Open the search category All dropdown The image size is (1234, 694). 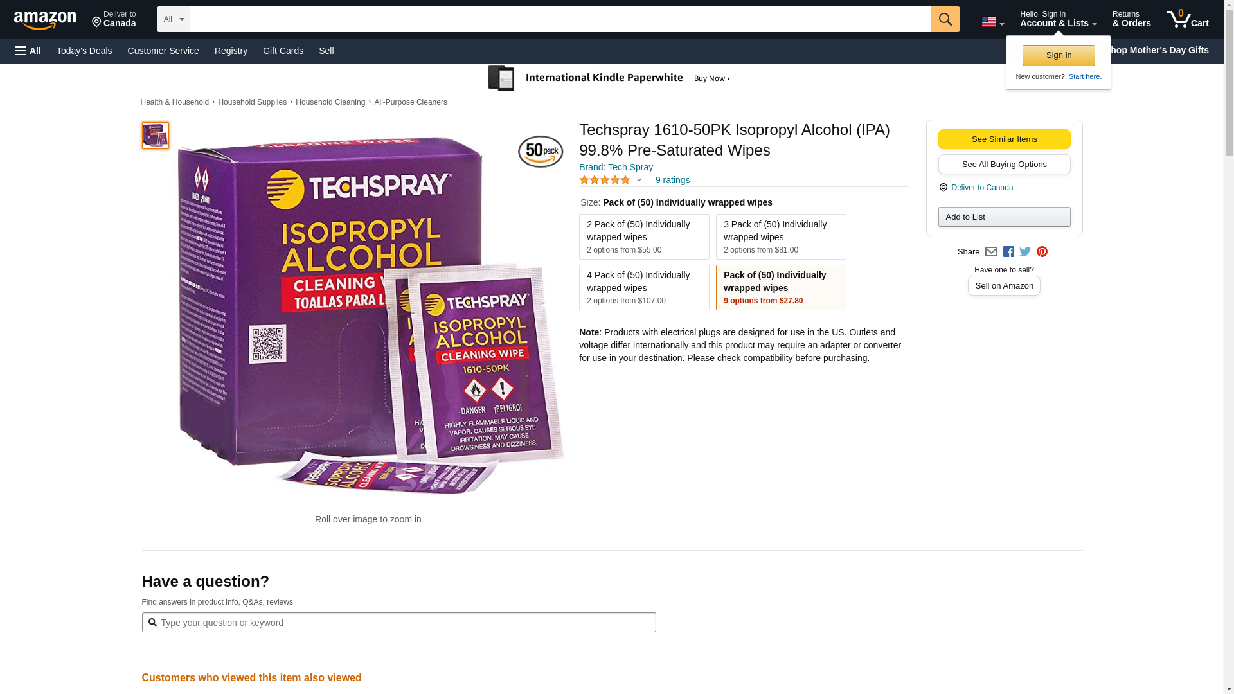(174, 19)
